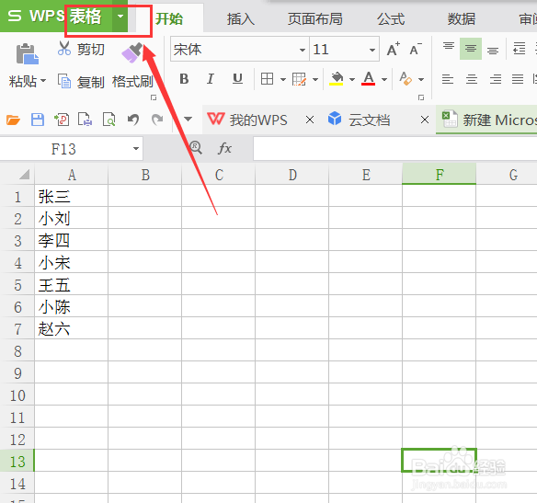Open the font size 11 dropdown
Screen dimensions: 537x503
tap(372, 50)
